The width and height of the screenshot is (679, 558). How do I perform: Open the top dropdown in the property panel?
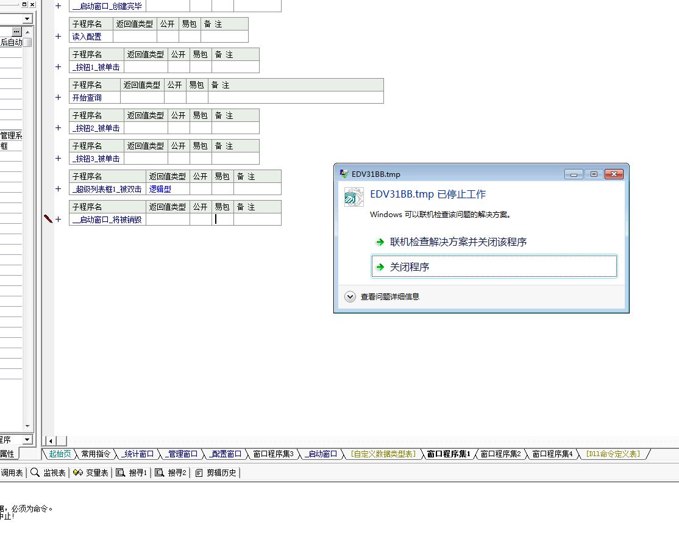27,19
